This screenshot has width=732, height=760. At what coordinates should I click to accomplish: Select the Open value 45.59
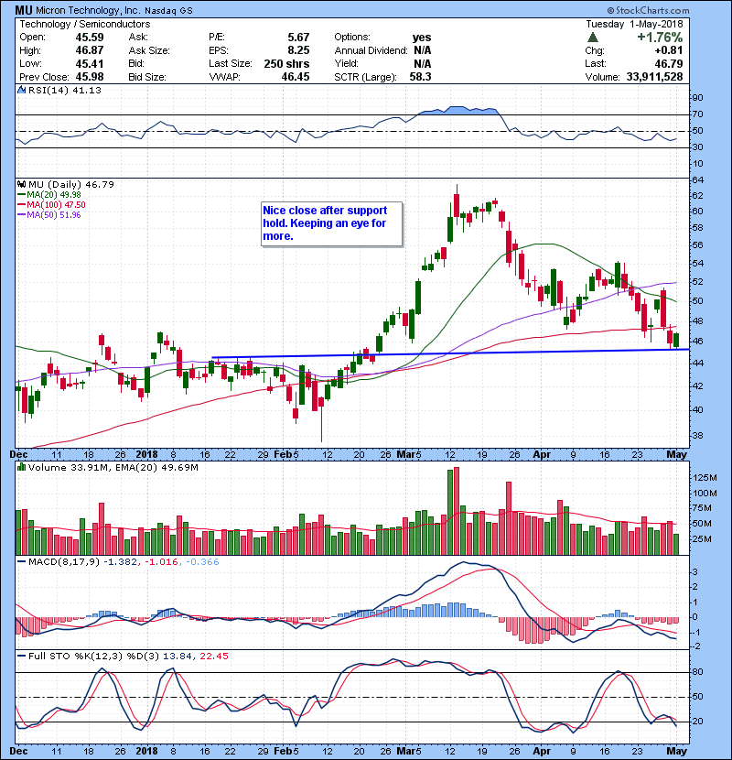pos(90,38)
